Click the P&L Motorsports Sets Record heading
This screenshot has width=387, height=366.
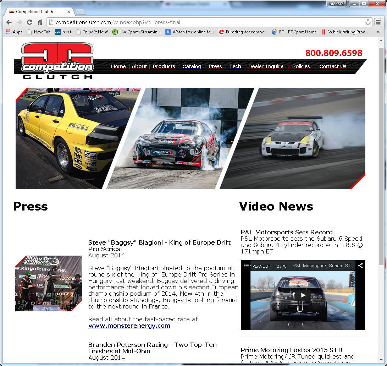(287, 232)
